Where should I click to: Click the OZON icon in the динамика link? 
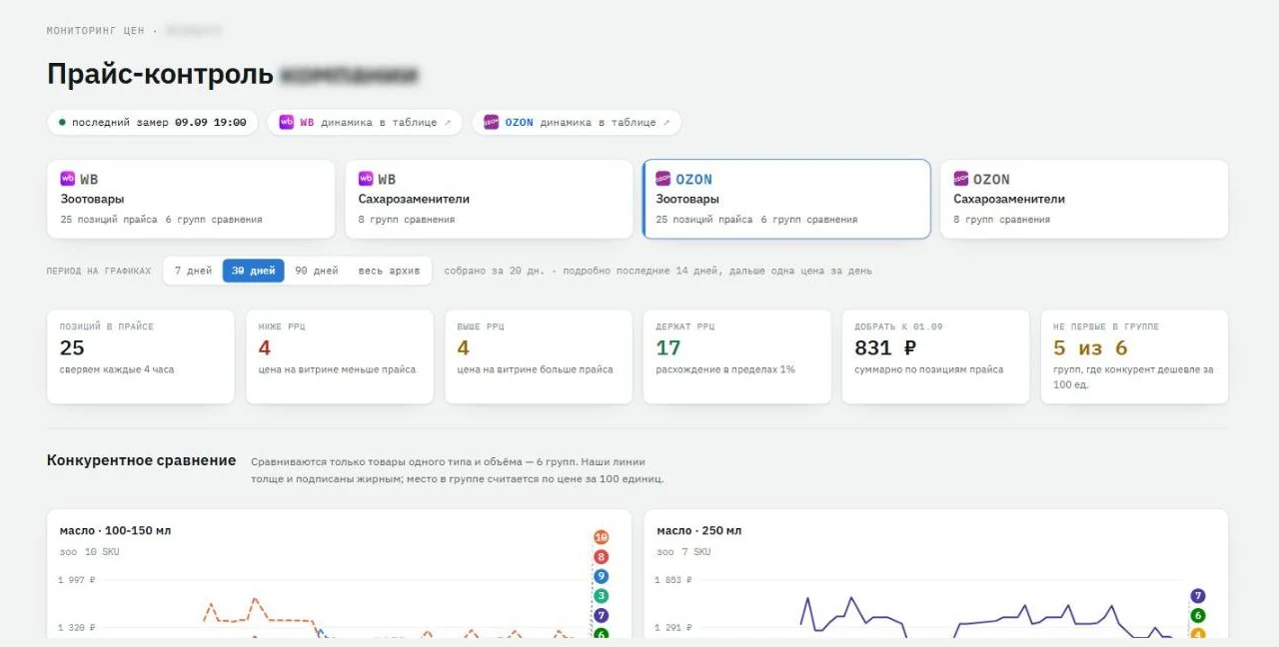[492, 122]
